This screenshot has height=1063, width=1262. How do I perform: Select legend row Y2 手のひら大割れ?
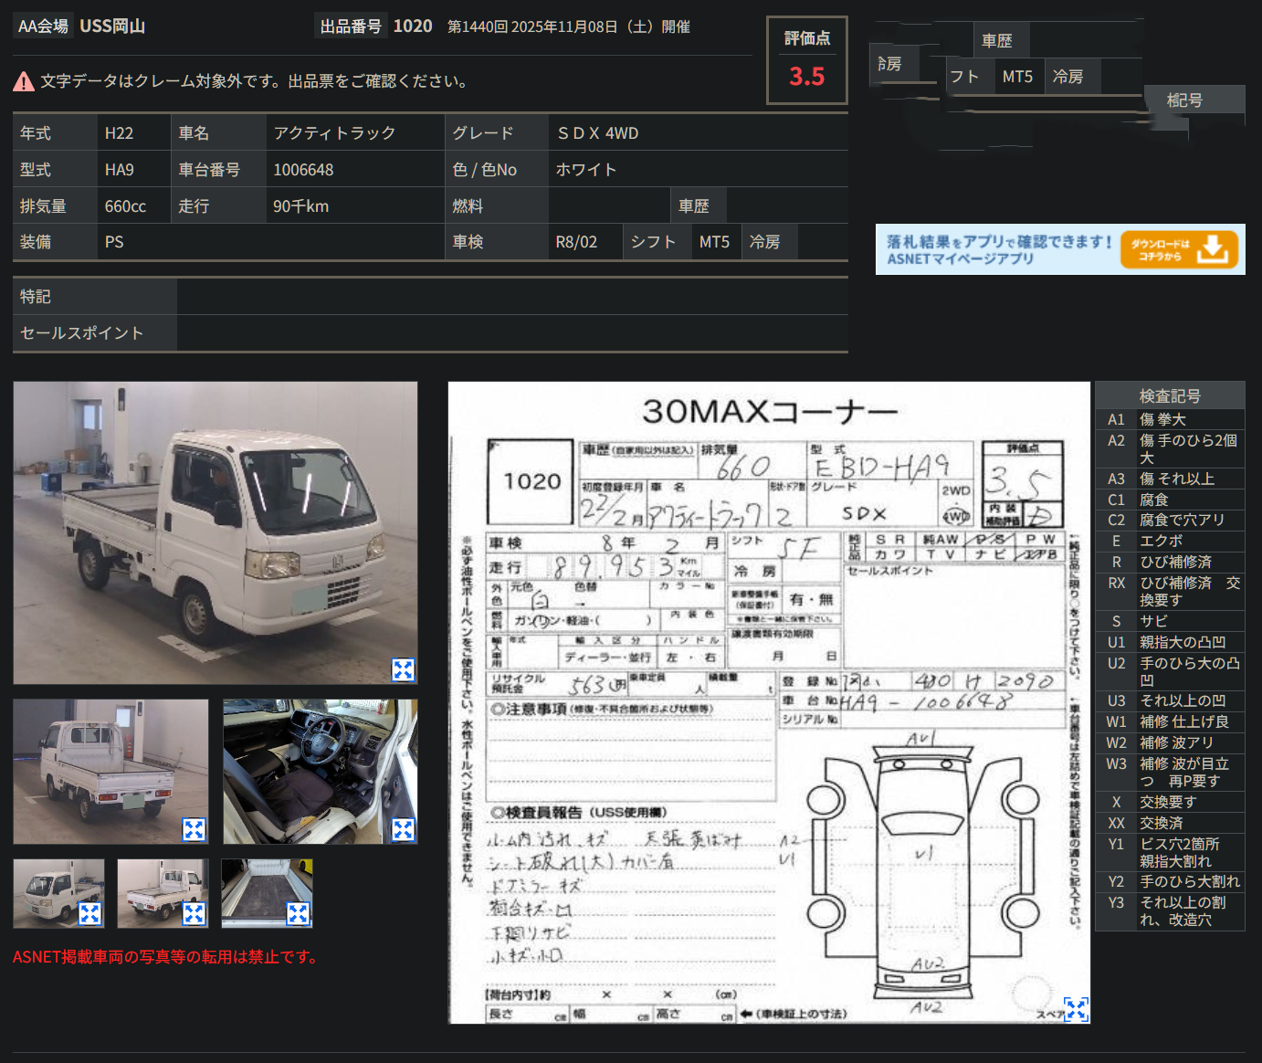point(1170,881)
